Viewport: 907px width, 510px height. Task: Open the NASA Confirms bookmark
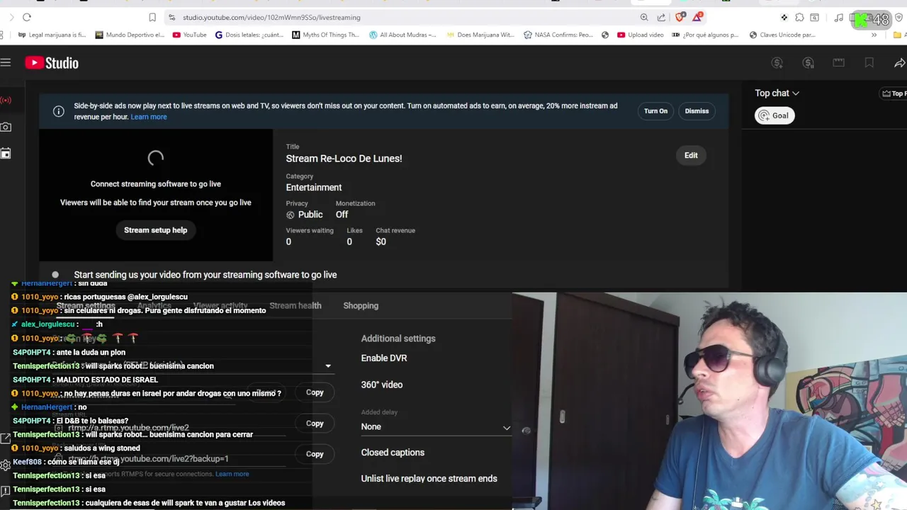(558, 35)
